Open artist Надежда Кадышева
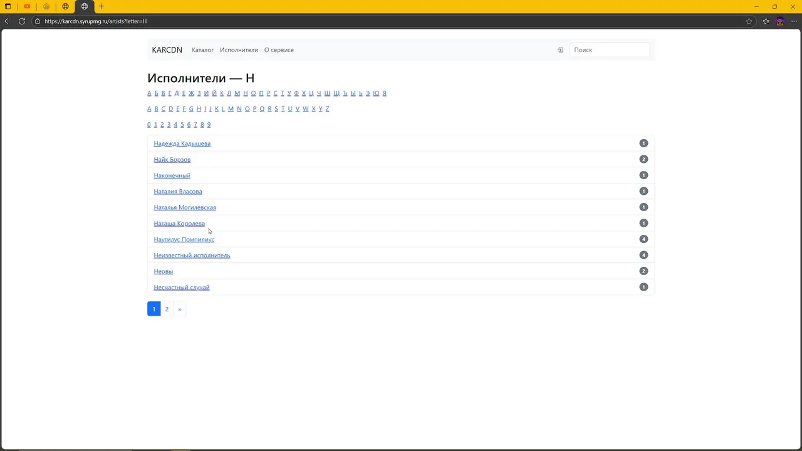Screen dimensions: 802x451 click(x=182, y=143)
